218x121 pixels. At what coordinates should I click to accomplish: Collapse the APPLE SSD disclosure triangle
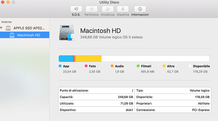[x=2, y=28]
